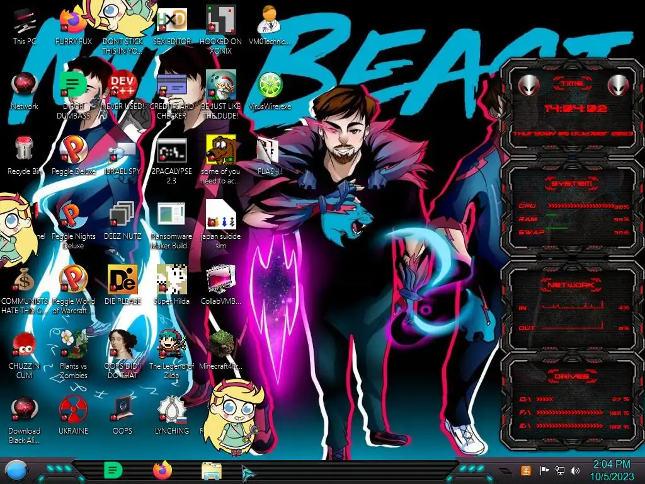Click the F:\ drive usage bar
The height and width of the screenshot is (484, 645).
tap(570, 412)
